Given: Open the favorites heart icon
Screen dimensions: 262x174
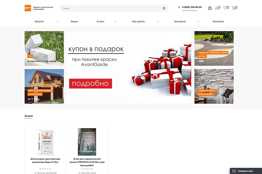Looking at the screenshot, I should point(225,8).
